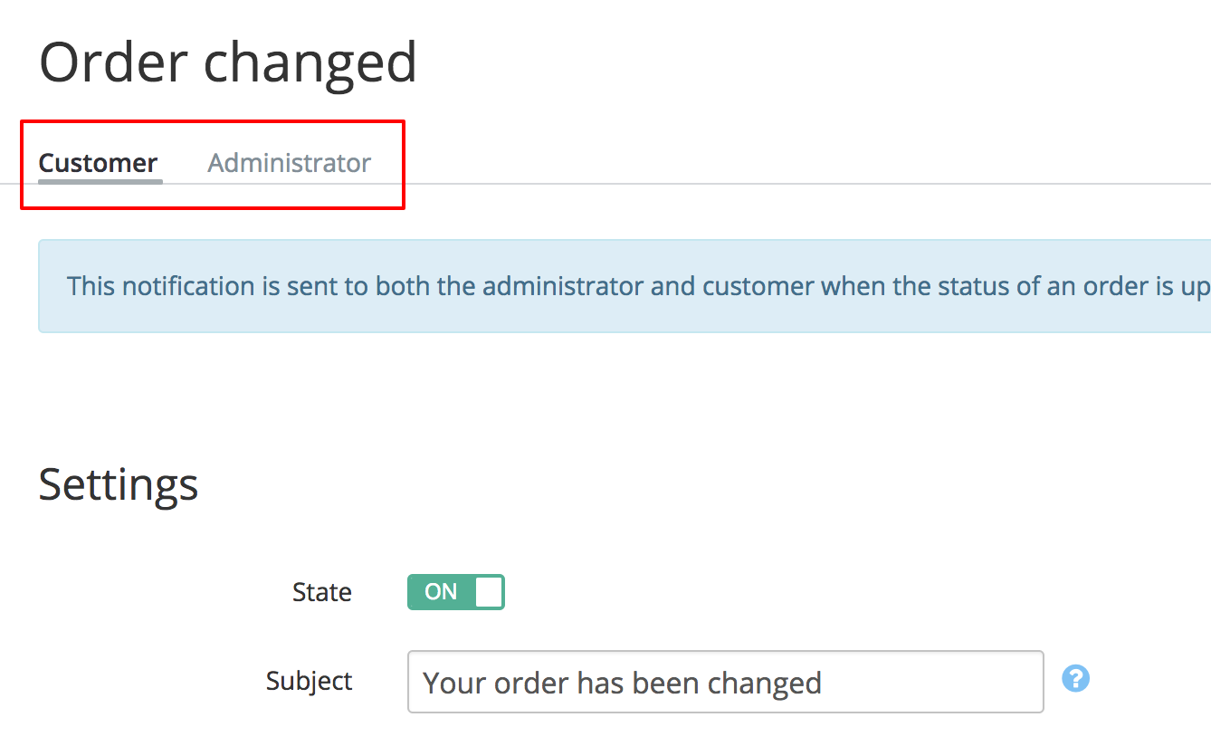Disable the Order changed notification state
Screen dimensions: 1211x746
pos(455,591)
